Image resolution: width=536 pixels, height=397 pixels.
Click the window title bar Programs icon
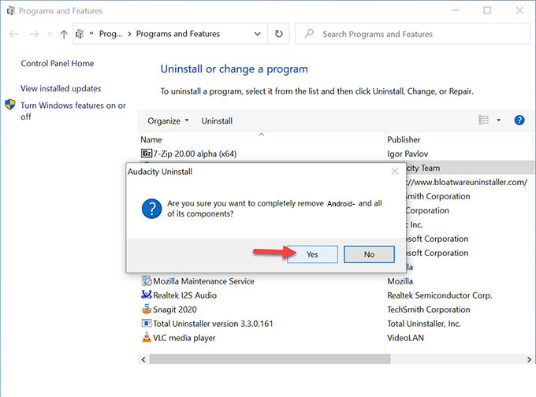click(10, 10)
